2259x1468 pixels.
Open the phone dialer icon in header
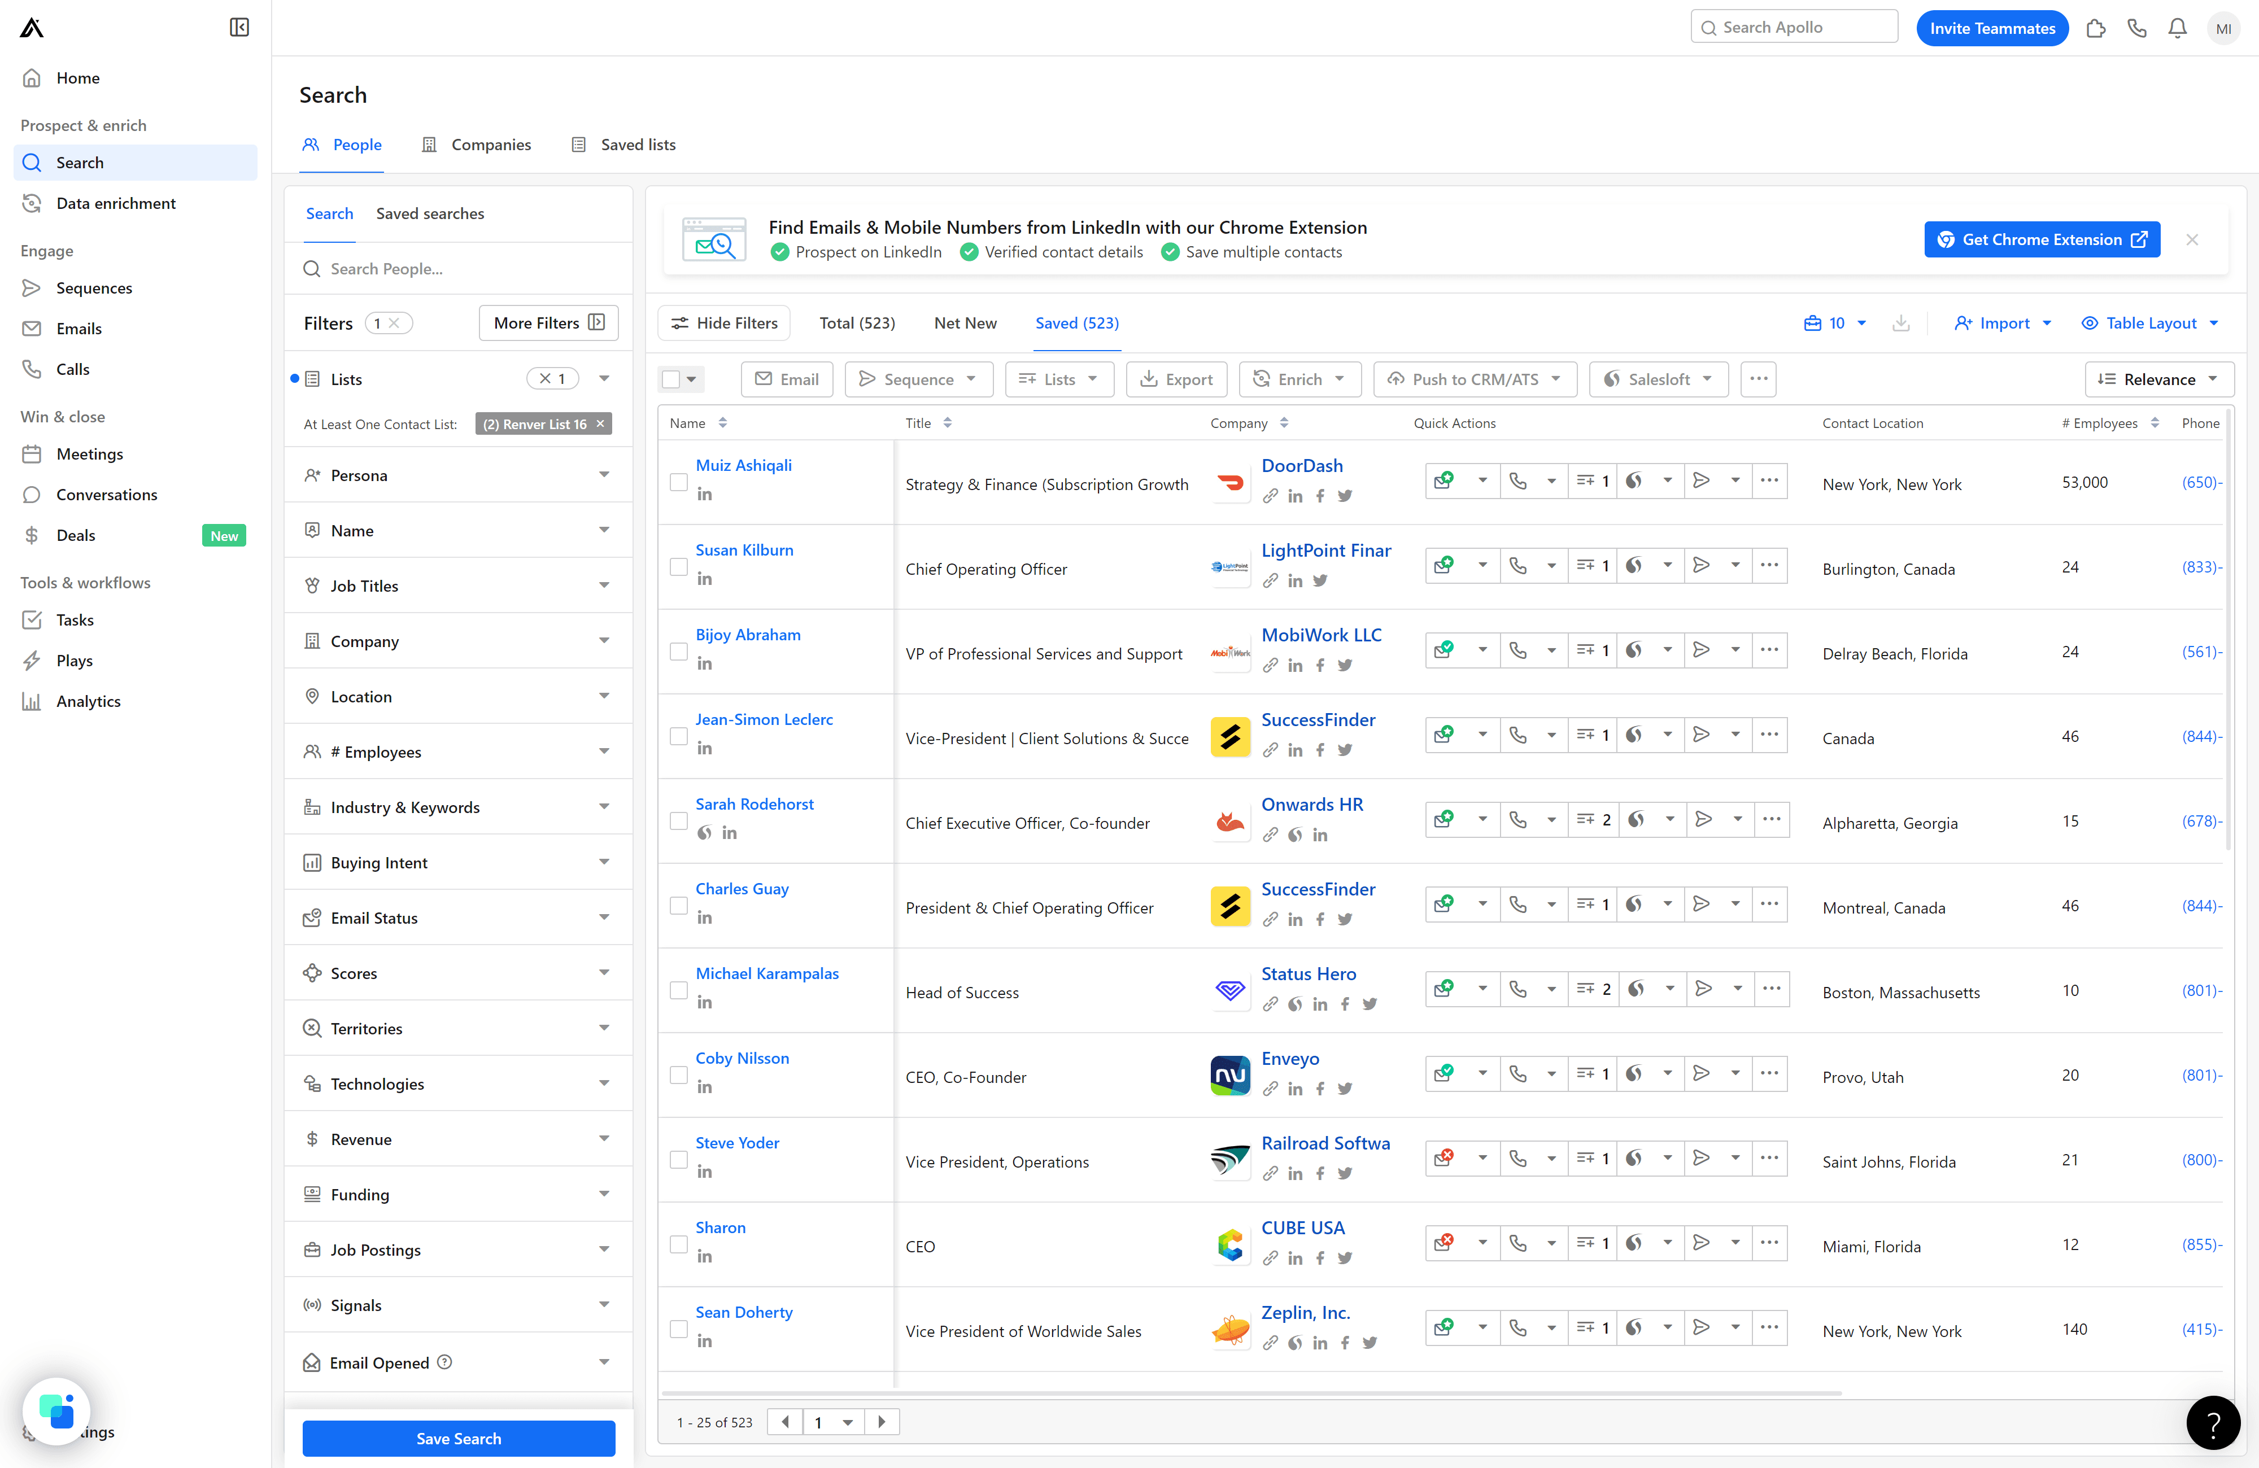click(2136, 28)
